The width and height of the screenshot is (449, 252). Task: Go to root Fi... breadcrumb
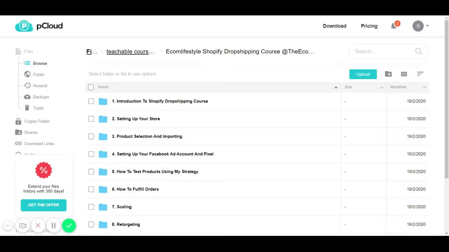pos(92,51)
